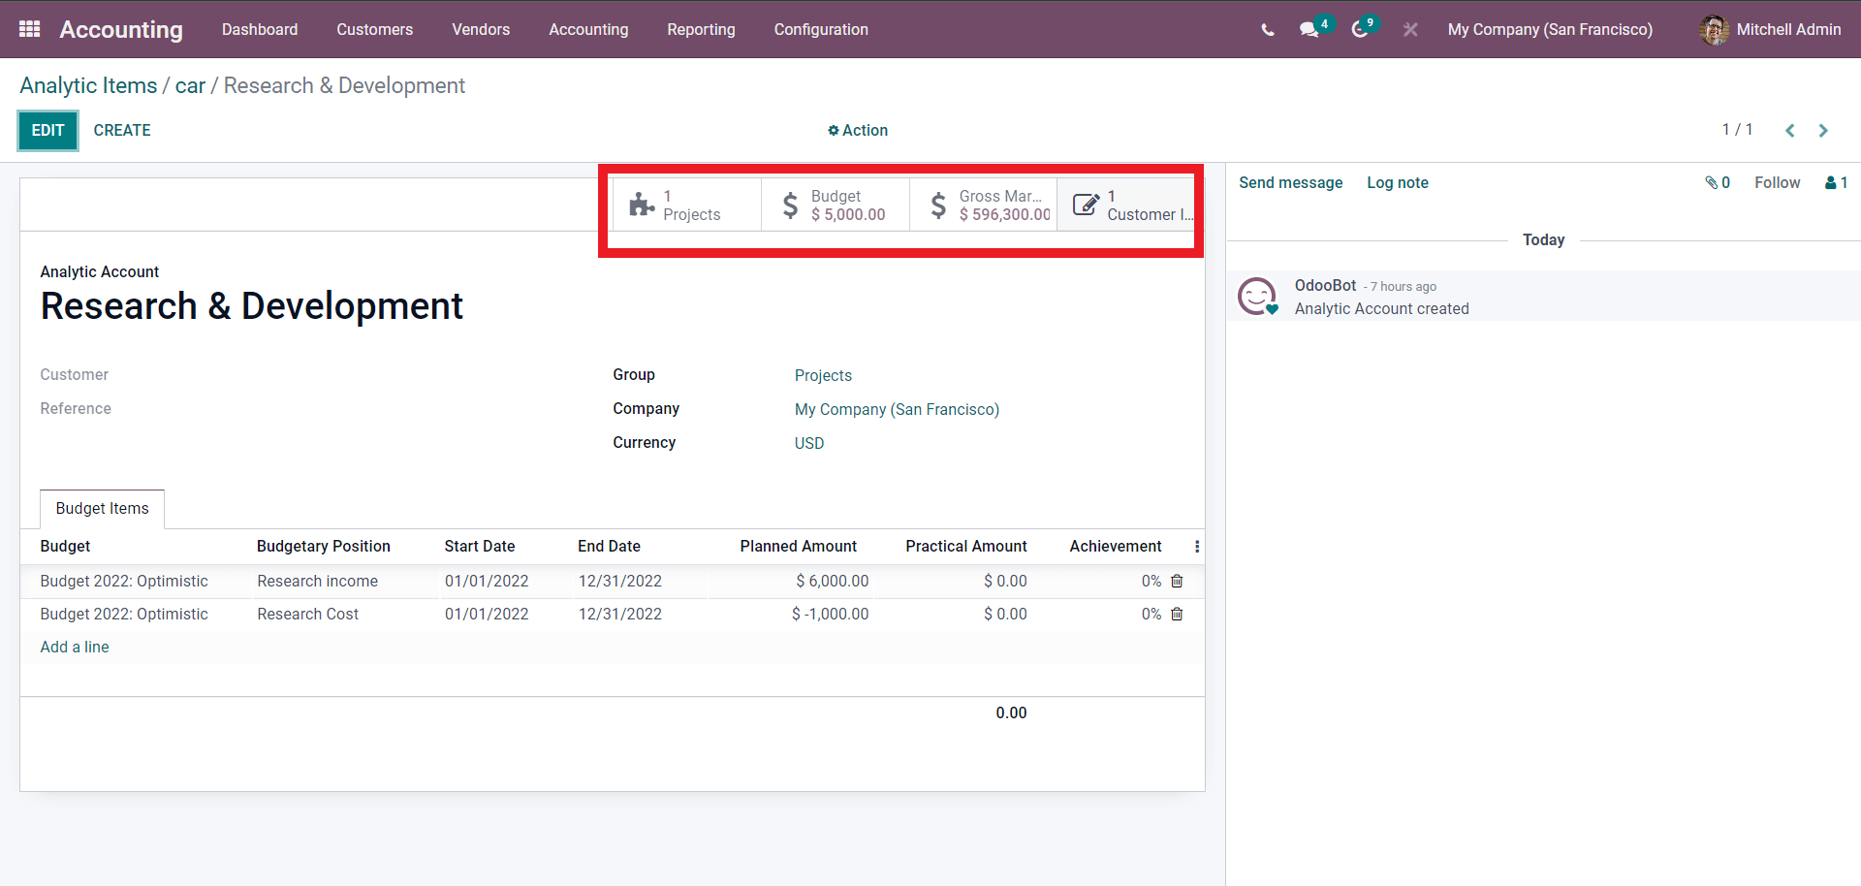Go to the next record arrow

point(1823,130)
